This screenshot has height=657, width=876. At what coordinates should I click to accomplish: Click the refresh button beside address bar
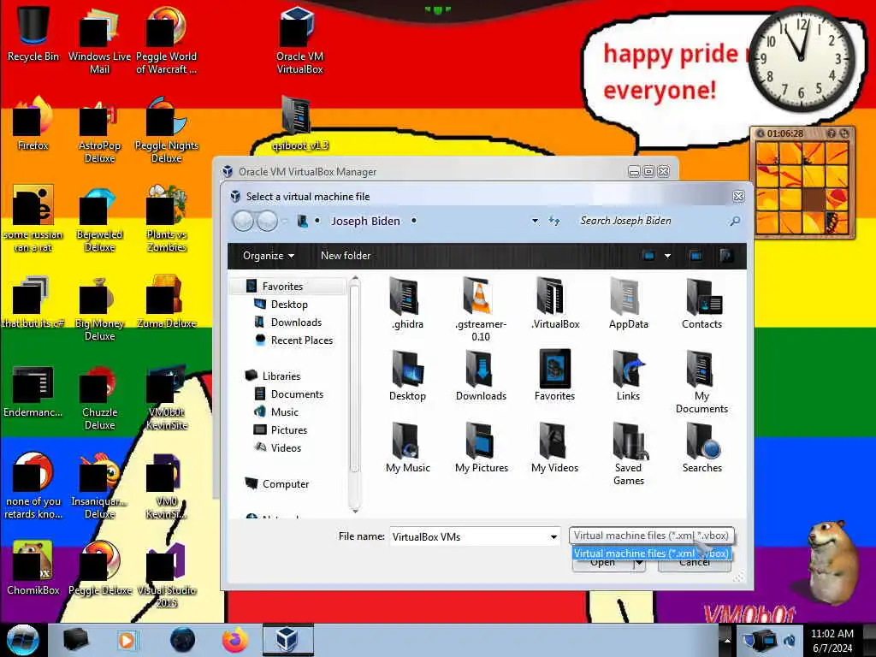[553, 221]
